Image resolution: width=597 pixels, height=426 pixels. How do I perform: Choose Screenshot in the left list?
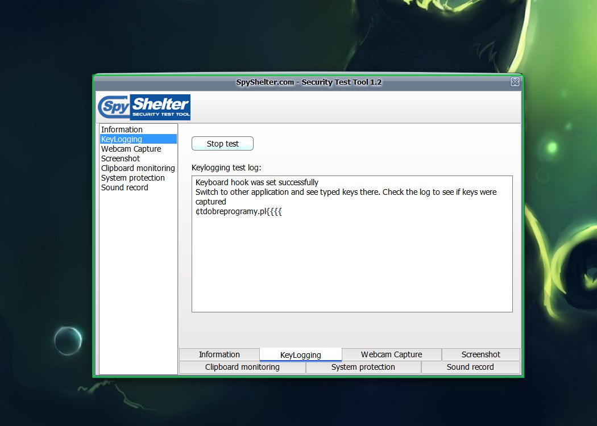tap(138, 158)
